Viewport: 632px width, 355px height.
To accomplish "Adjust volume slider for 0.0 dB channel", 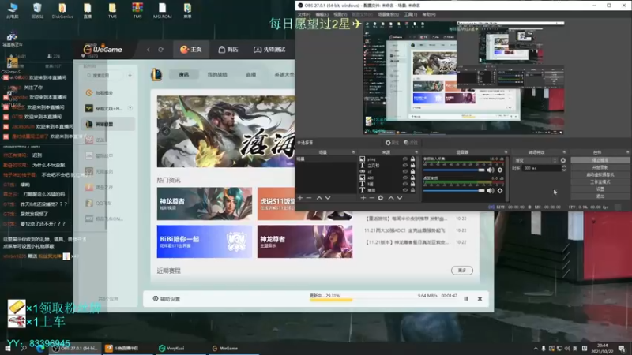I will click(453, 190).
